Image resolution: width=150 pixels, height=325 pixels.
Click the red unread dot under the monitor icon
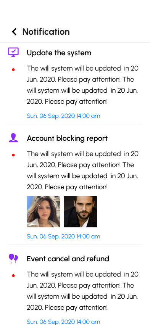click(13, 70)
